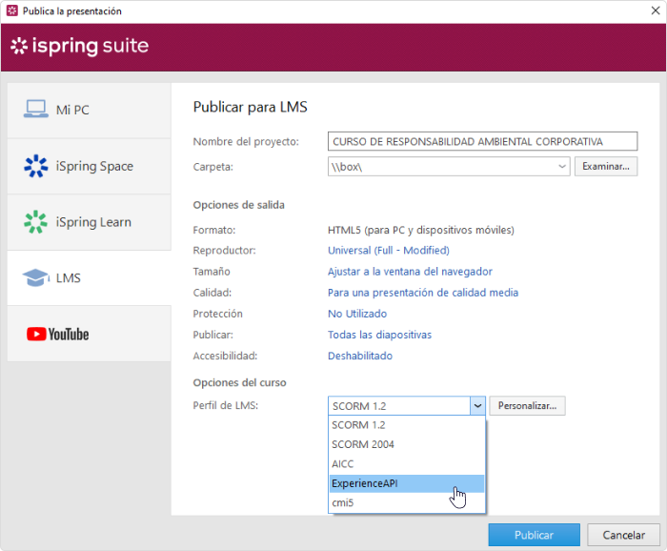Click the Personalizar... button

[x=527, y=406]
